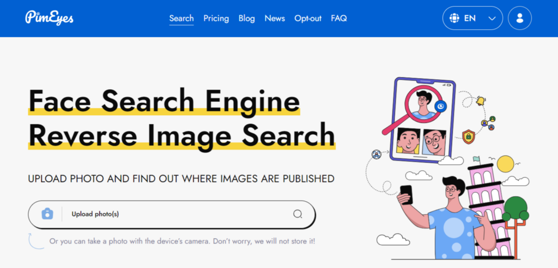The image size is (558, 268).
Task: Click the PimEyes logo
Action: [x=49, y=18]
